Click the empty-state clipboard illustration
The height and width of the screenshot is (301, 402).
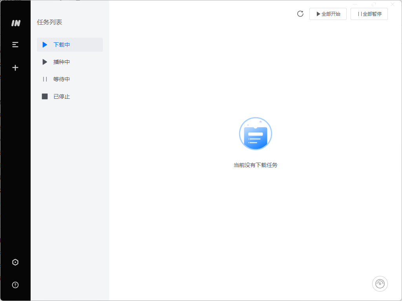[255, 134]
